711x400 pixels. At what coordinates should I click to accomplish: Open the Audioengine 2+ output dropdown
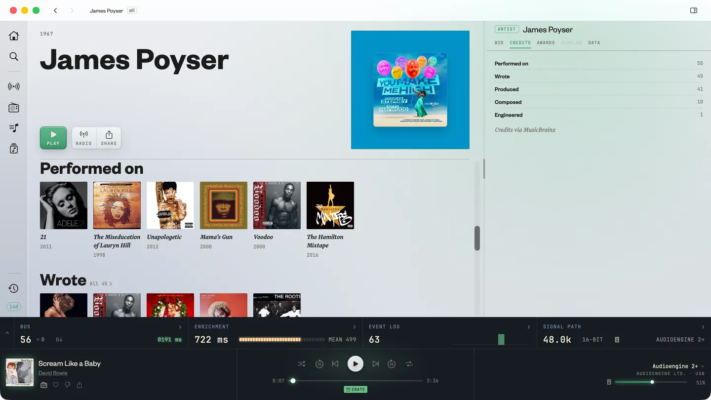678,366
